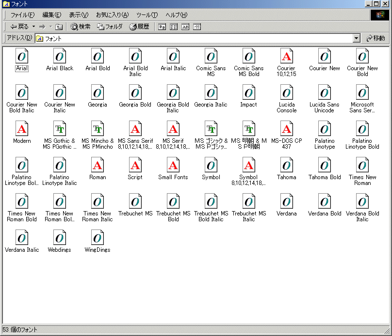Switch to list view
The image size is (392, 336).
174,27
